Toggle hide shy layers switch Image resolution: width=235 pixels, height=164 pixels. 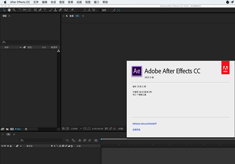click(x=80, y=140)
